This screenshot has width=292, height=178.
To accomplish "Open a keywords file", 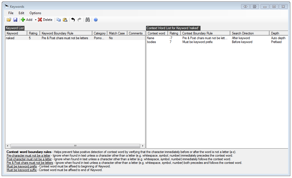I will pos(9,20).
